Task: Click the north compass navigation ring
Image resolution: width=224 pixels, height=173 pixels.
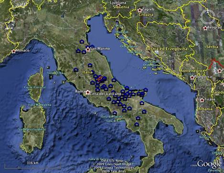Action: (x=208, y=17)
